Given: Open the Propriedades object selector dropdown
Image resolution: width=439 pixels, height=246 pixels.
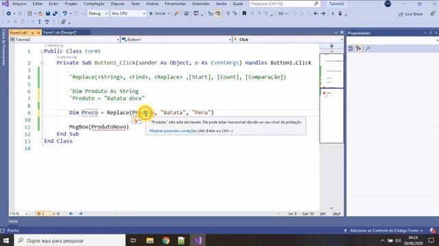Looking at the screenshot, I should [x=392, y=40].
